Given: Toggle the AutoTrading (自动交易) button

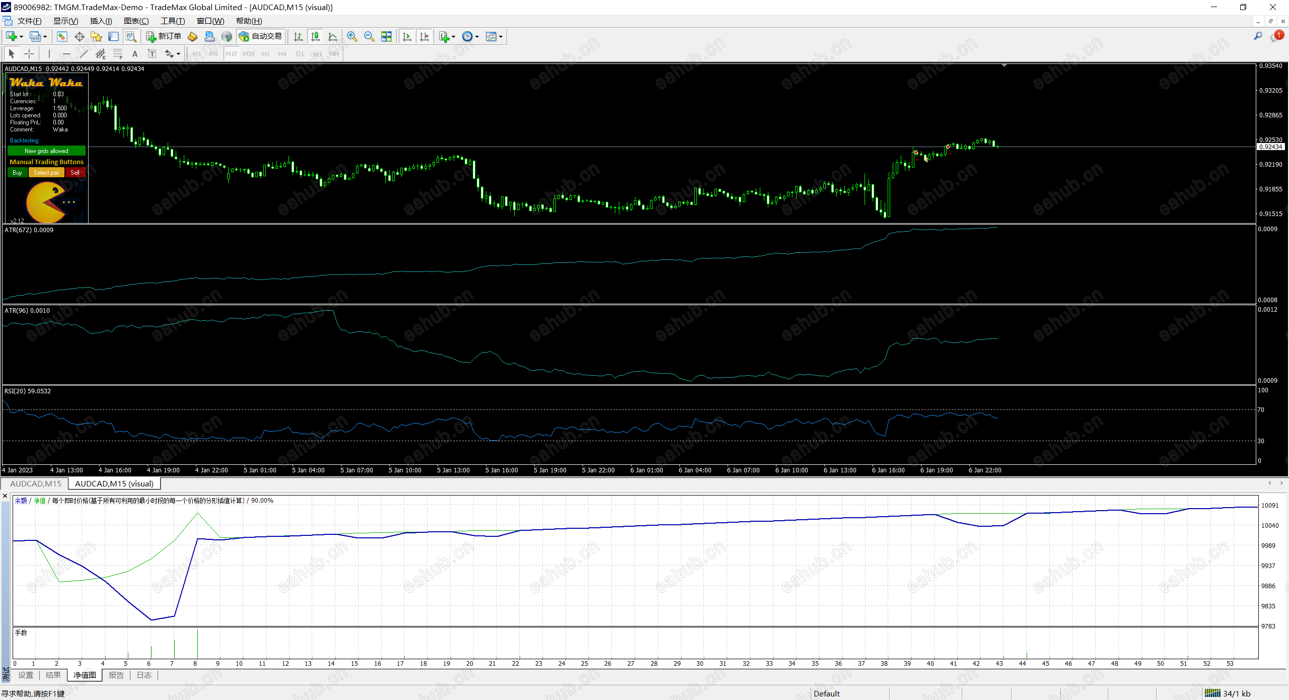Looking at the screenshot, I should (x=260, y=36).
